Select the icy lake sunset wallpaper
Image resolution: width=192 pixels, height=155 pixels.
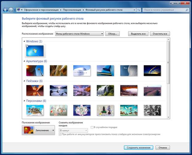pos(58,91)
